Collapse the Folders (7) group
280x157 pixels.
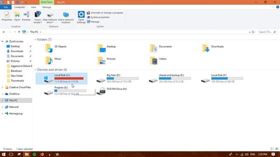coord(35,40)
